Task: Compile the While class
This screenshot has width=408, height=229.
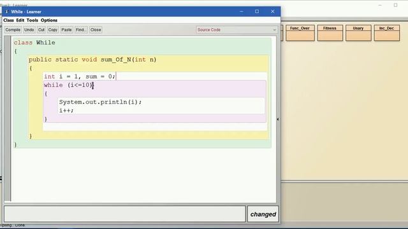Action: [13, 30]
